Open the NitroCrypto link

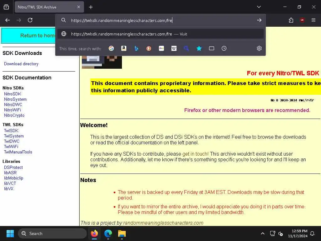[14, 115]
